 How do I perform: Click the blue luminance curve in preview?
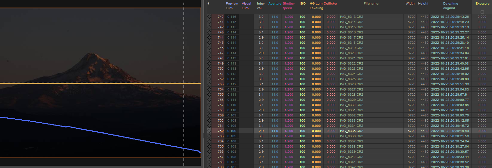pyautogui.click(x=98, y=132)
